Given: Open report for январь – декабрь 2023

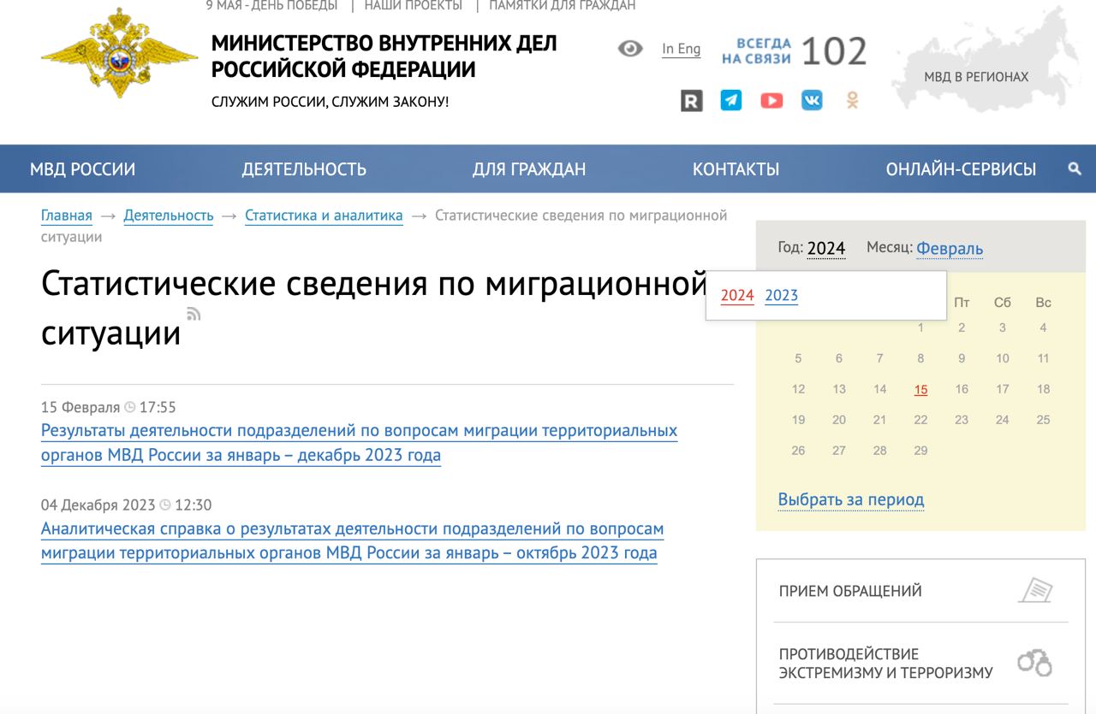Looking at the screenshot, I should click(x=359, y=442).
